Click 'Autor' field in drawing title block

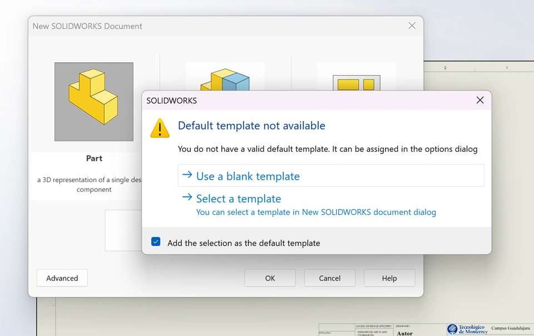point(404,333)
